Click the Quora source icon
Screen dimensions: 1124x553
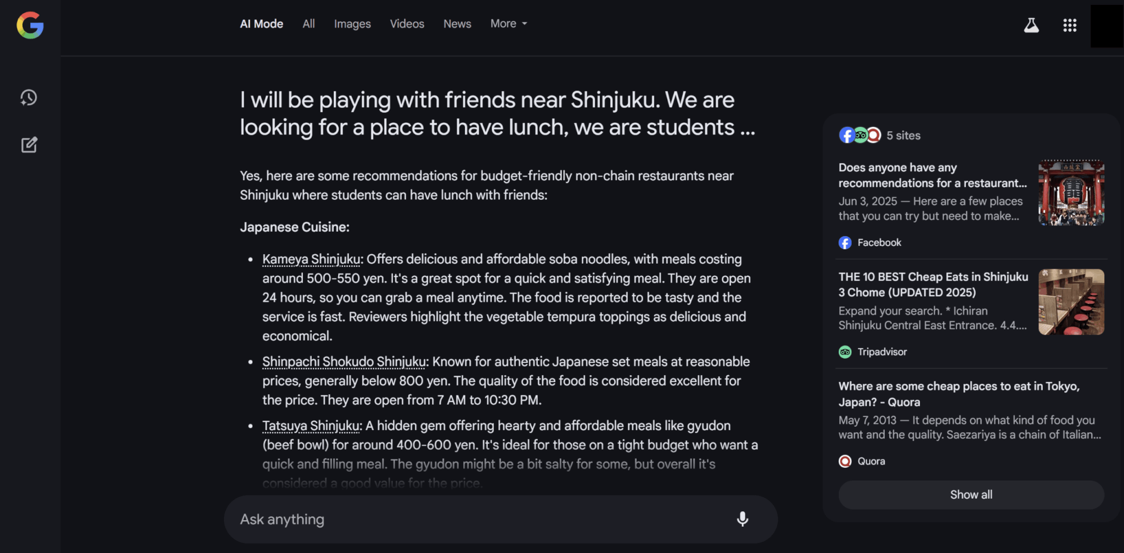coord(845,461)
